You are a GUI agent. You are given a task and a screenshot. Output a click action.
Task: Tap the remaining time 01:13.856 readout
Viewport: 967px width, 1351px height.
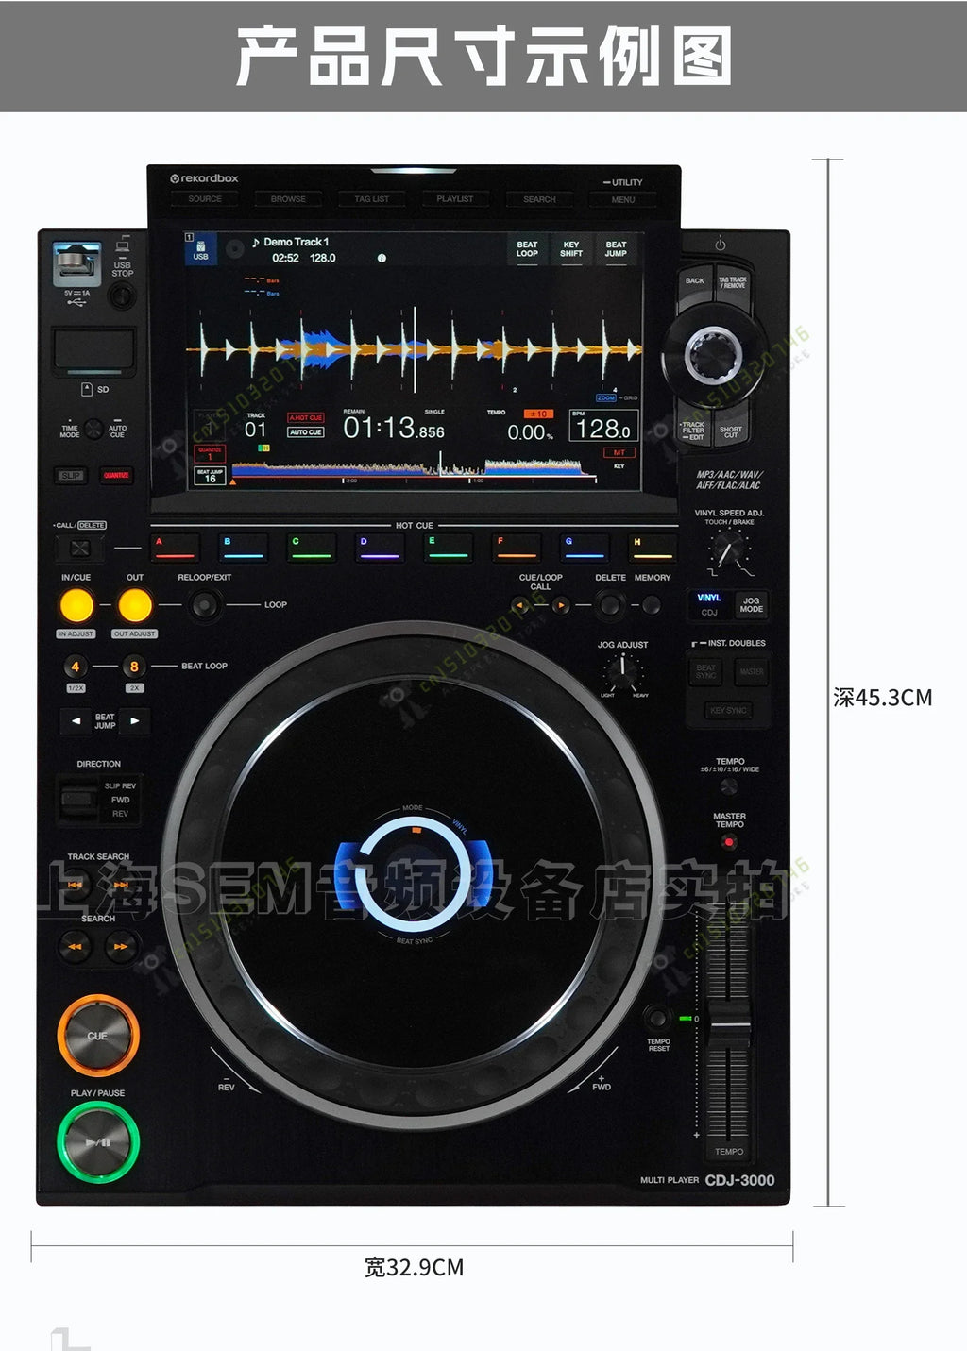[x=393, y=428]
